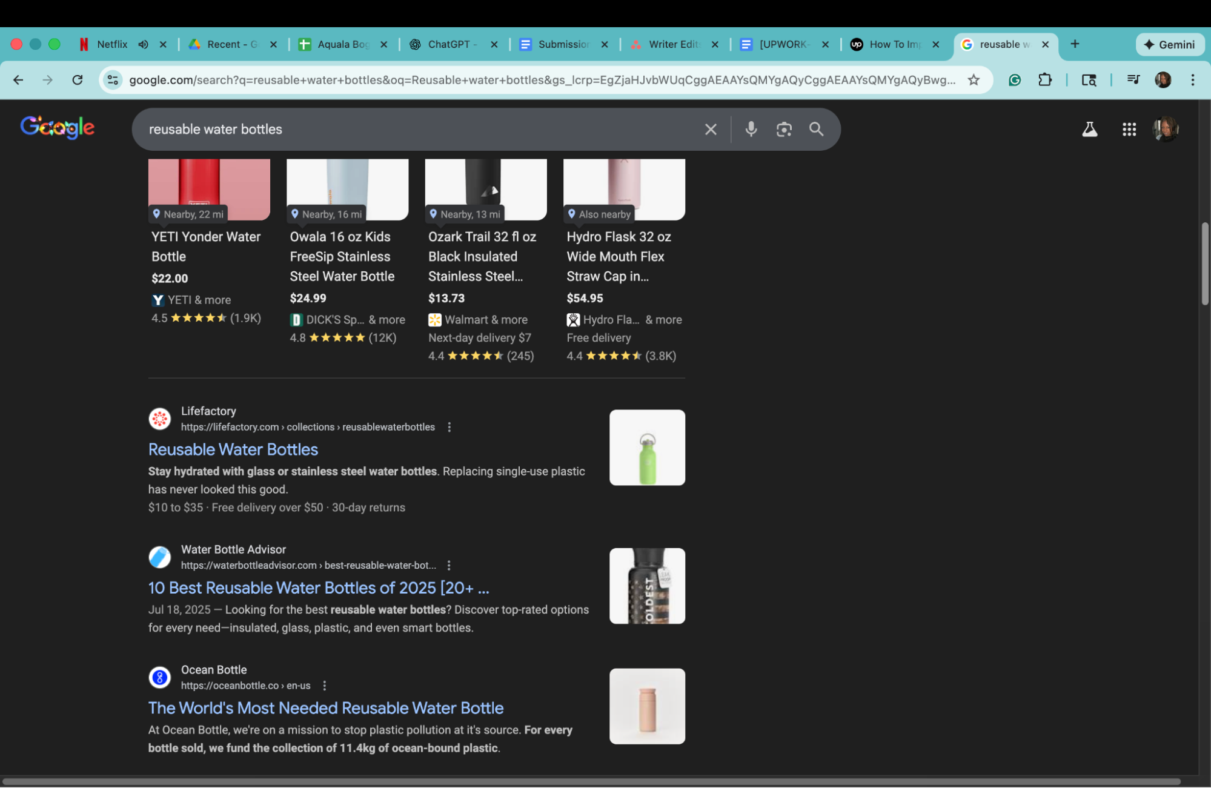Open site information icon in address bar
Screen dimensions: 1211x788
[113, 79]
